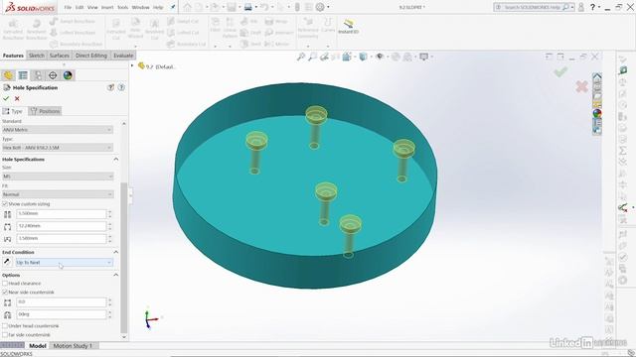Click the large red cancel X in viewport
The width and height of the screenshot is (636, 357).
(x=581, y=86)
